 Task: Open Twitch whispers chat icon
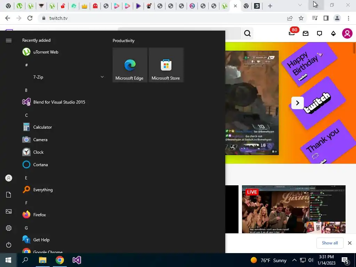click(x=319, y=33)
